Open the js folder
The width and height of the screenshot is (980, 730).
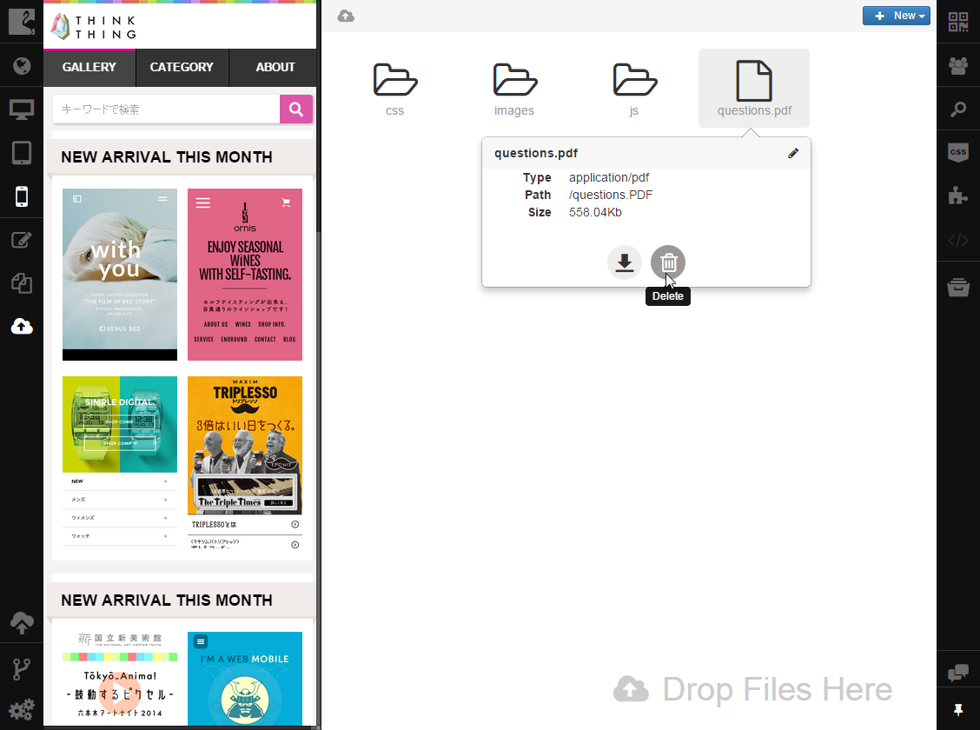point(634,89)
